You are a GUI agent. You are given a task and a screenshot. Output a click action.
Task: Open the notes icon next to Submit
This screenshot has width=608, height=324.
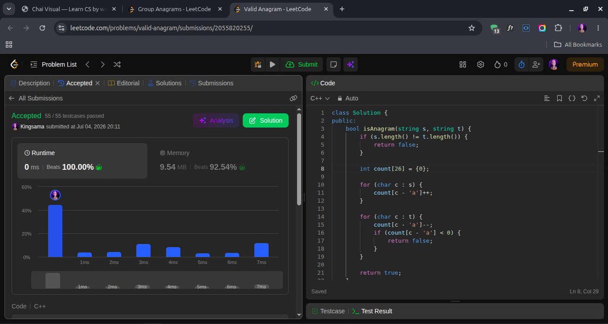pos(333,64)
